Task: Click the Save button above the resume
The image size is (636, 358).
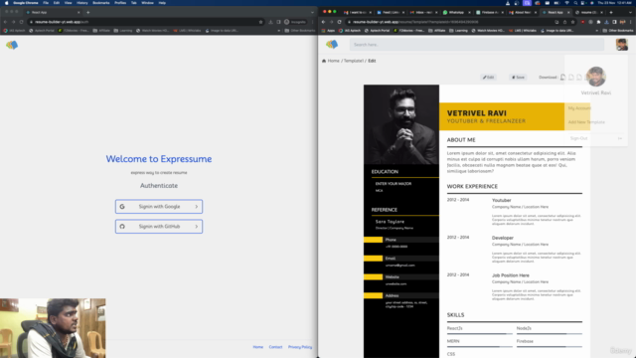Action: 518,78
